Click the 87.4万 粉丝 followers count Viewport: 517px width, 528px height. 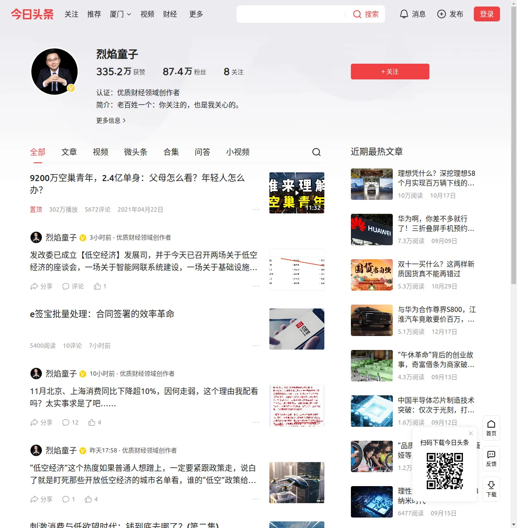pos(184,72)
